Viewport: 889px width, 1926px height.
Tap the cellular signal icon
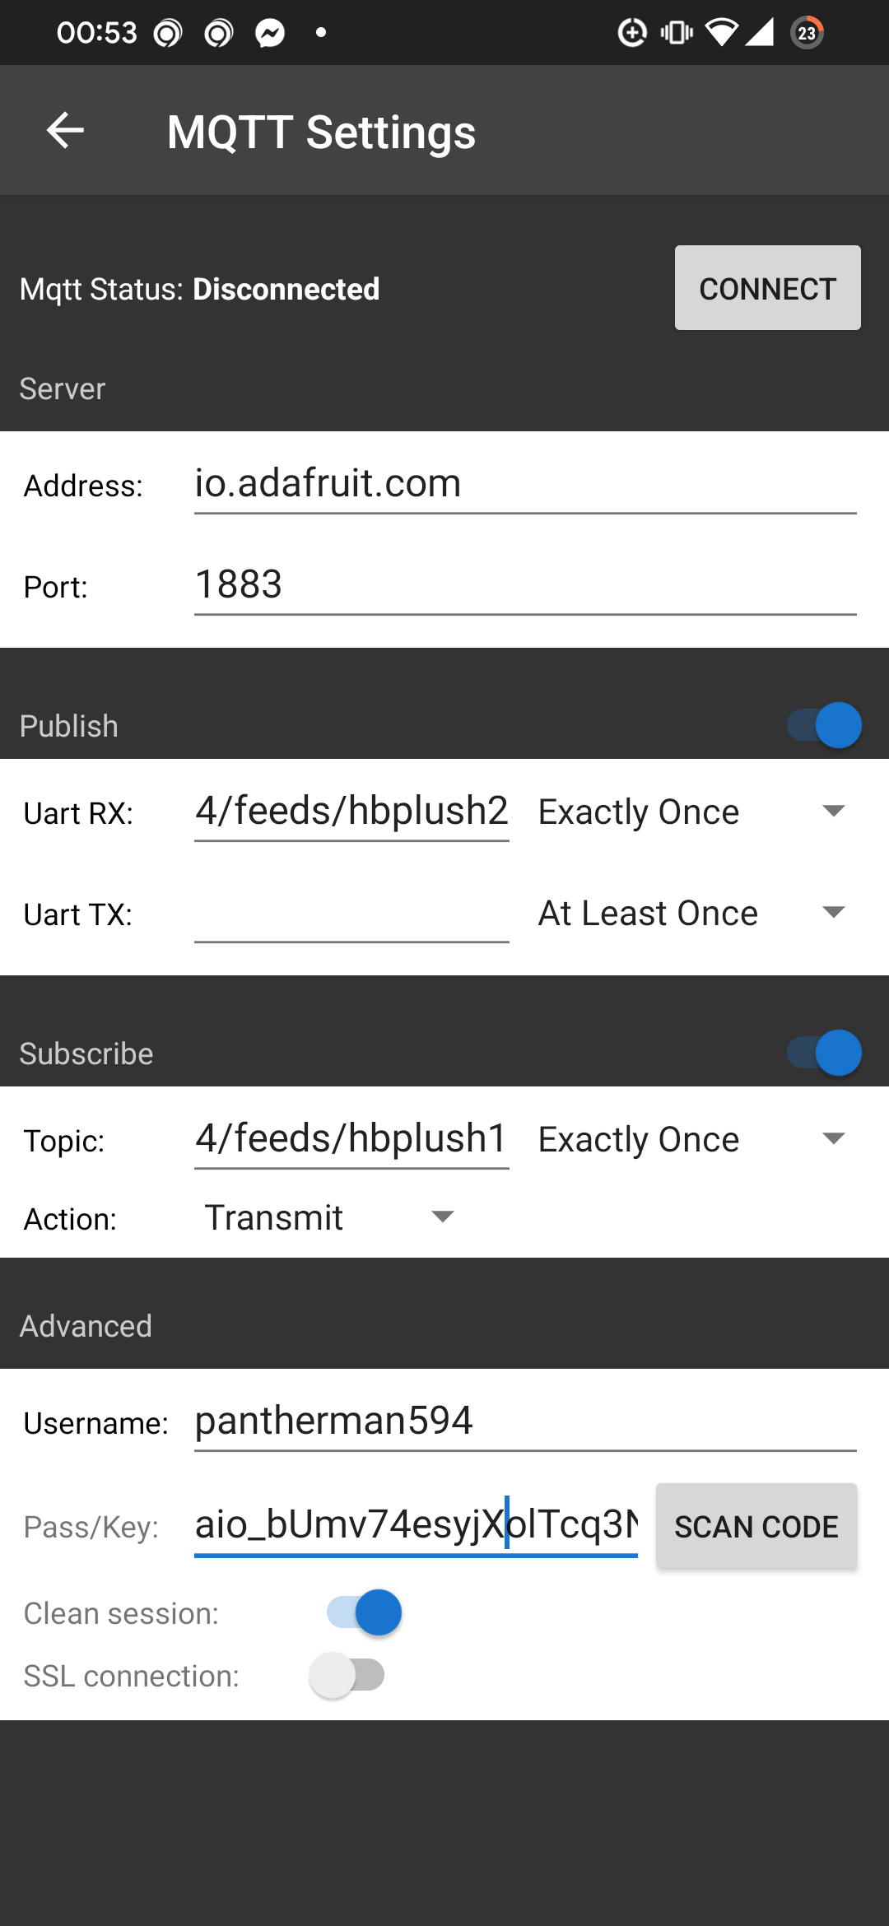coord(759,33)
